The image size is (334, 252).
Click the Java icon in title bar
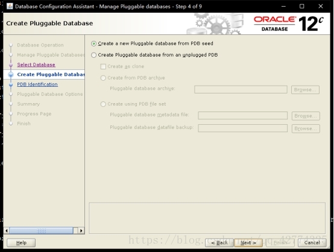tap(10, 6)
